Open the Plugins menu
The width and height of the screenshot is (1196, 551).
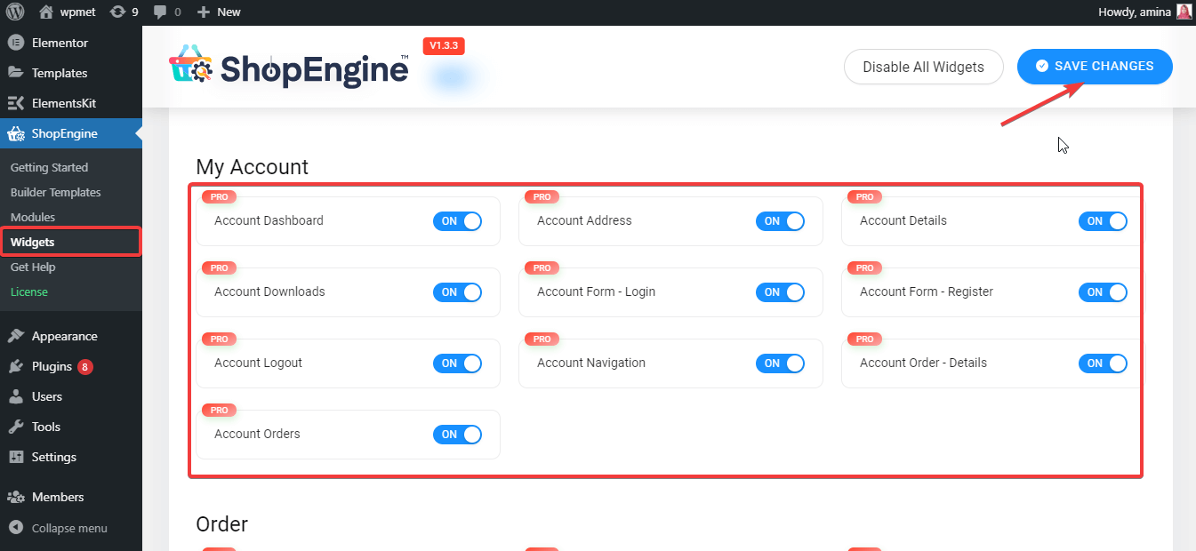coord(71,366)
